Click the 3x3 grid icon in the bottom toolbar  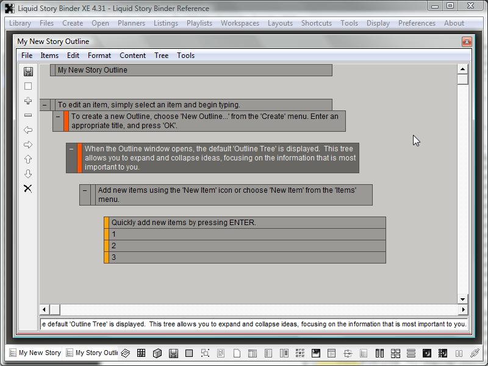pos(141,353)
